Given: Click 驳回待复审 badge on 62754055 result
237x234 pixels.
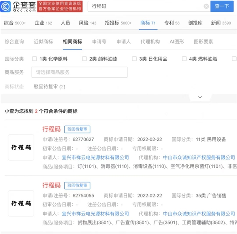Looking at the screenshot, I should (x=77, y=185).
